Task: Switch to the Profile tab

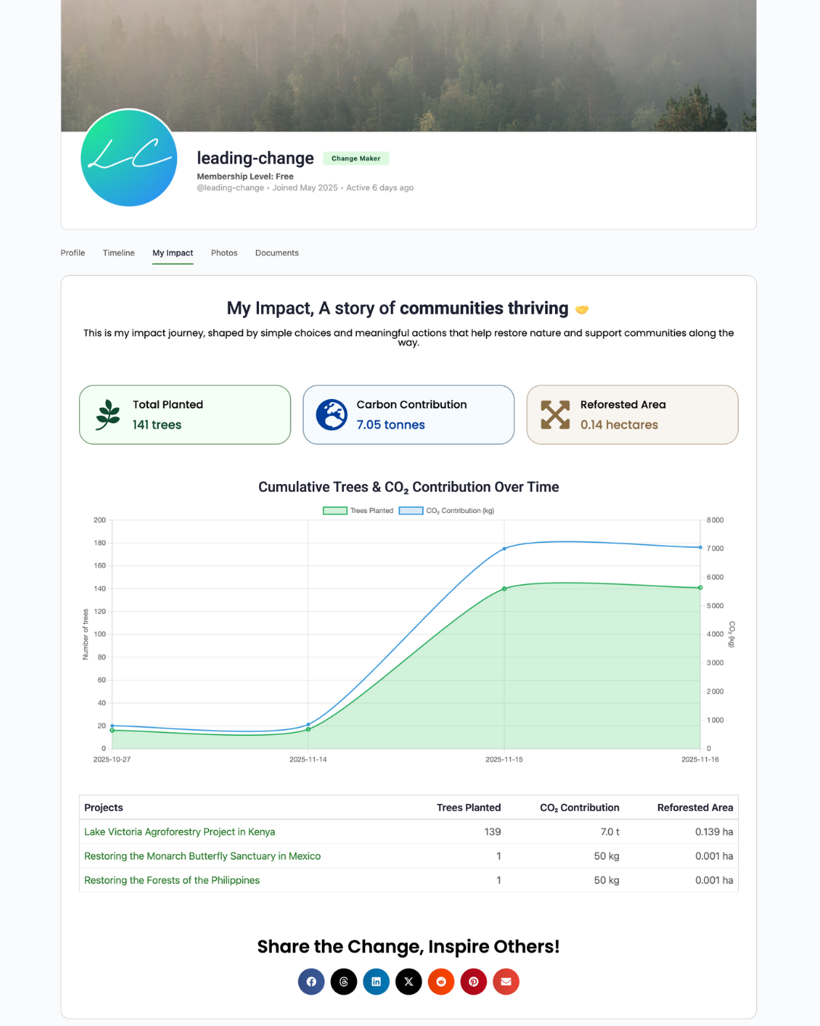Action: [73, 253]
